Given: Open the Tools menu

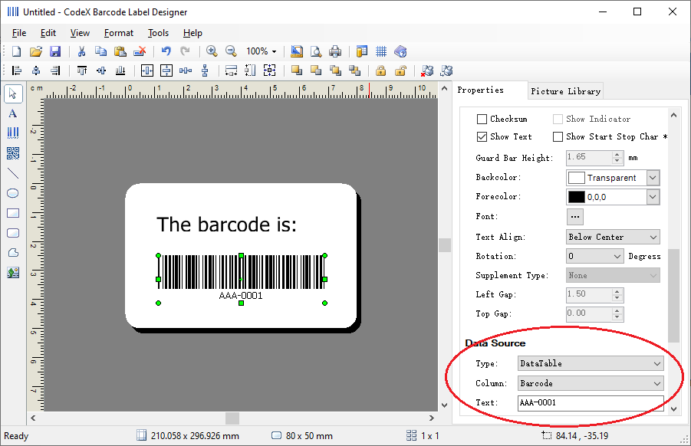Looking at the screenshot, I should click(x=158, y=33).
